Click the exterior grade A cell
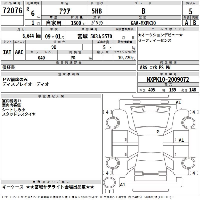 186,22
